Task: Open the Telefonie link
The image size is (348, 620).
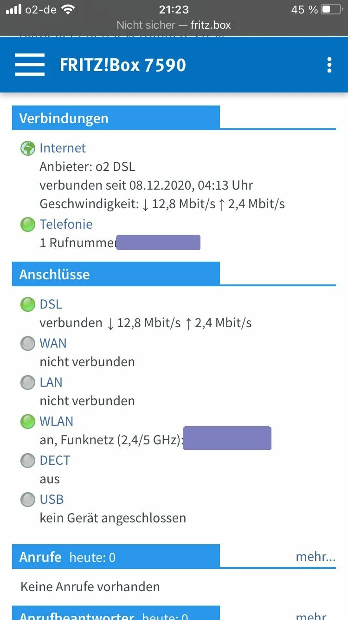Action: coord(66,224)
